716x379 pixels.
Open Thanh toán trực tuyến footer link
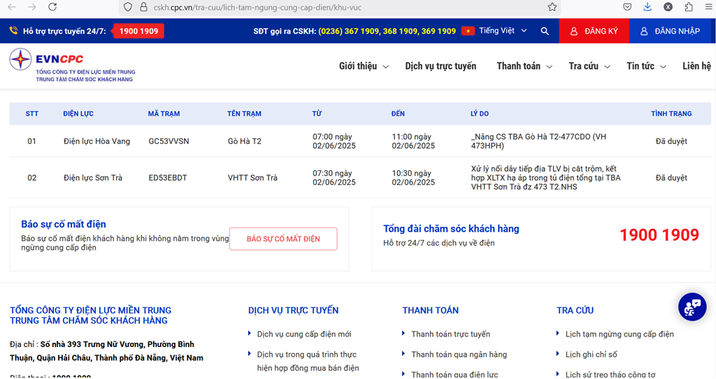point(451,334)
